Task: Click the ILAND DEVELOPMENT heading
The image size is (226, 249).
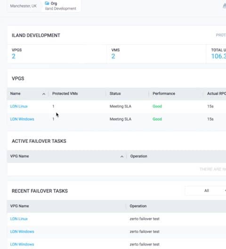Action: 36,35
